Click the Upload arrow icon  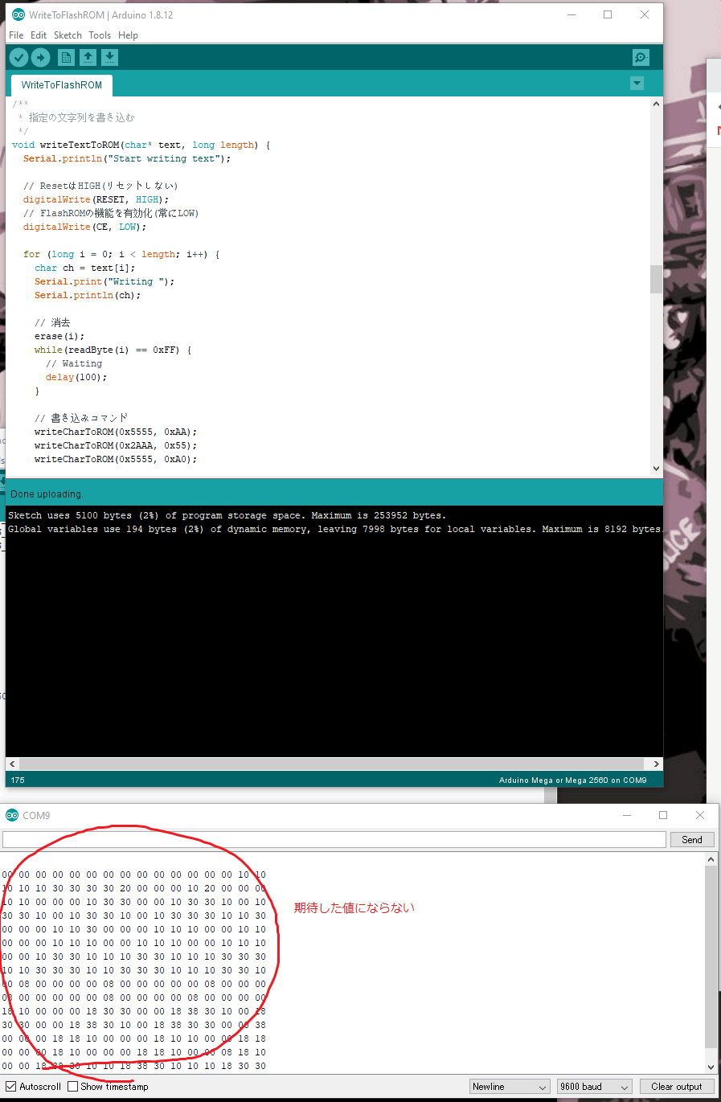point(40,58)
